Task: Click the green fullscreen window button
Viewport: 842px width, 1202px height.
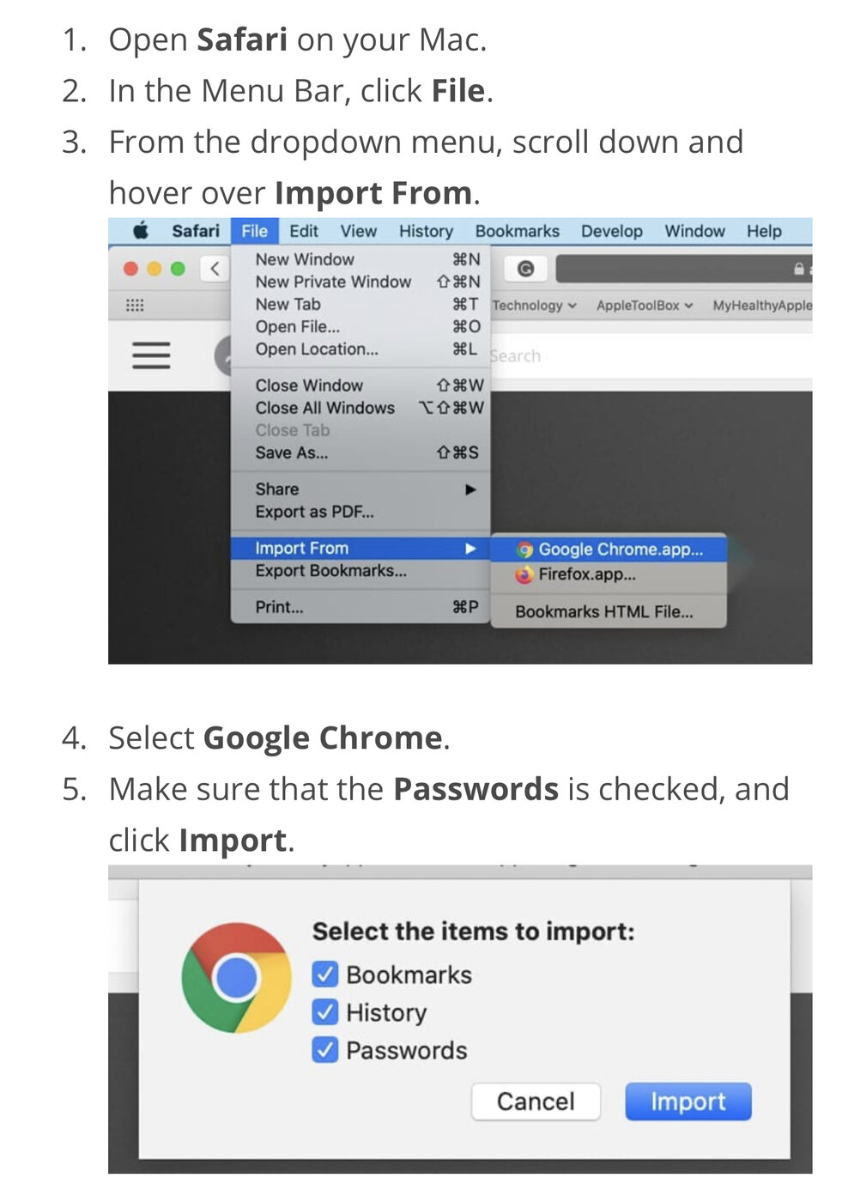Action: pyautogui.click(x=178, y=269)
